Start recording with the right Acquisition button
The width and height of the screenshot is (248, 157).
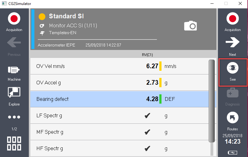tap(232, 19)
